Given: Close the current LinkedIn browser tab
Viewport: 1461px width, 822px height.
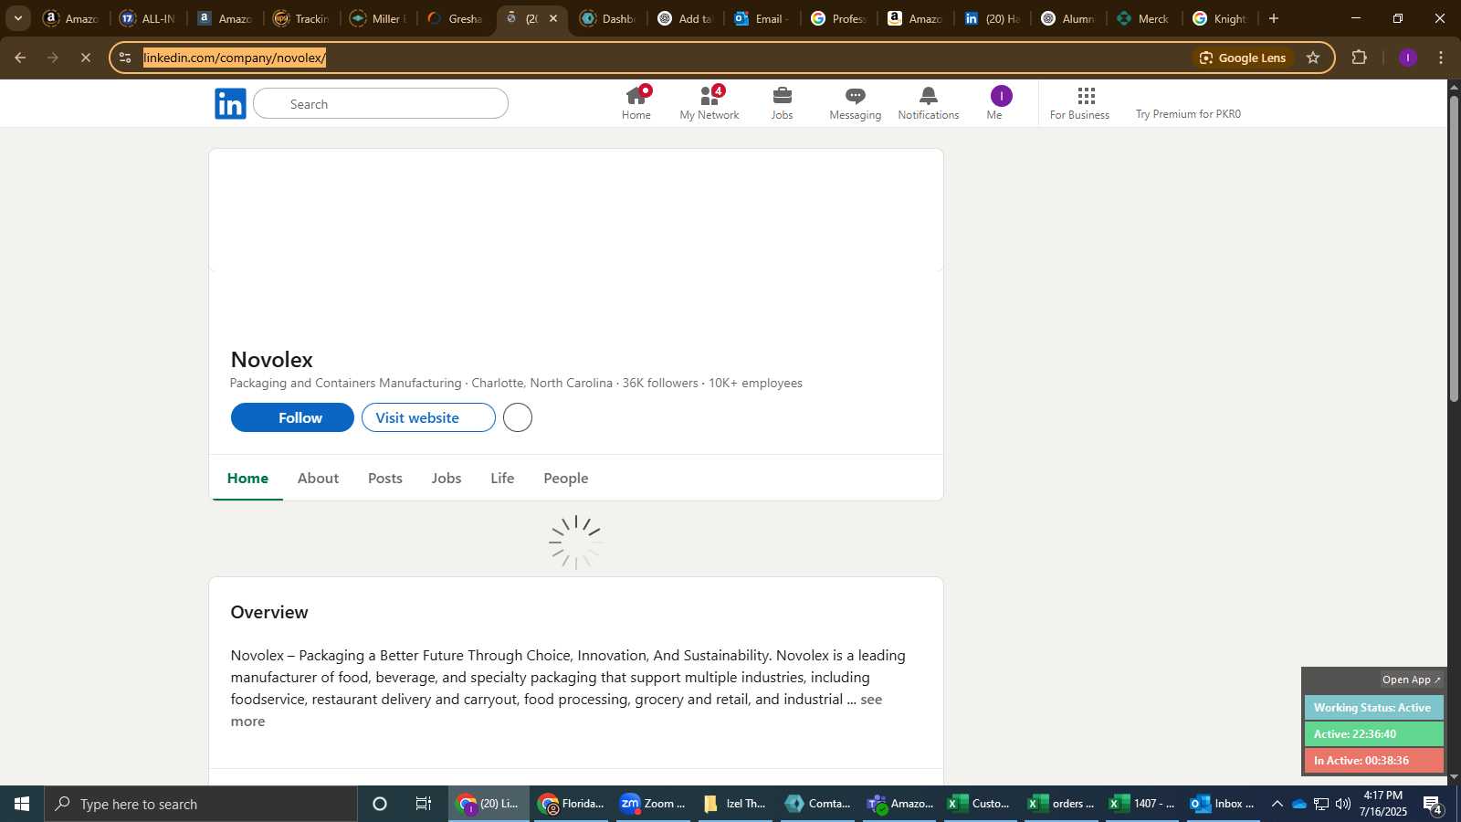Looking at the screenshot, I should point(552,18).
